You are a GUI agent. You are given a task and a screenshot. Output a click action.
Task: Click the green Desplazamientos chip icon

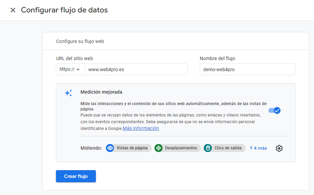pyautogui.click(x=159, y=148)
